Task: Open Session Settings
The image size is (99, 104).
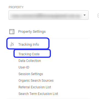Action: click(x=31, y=74)
